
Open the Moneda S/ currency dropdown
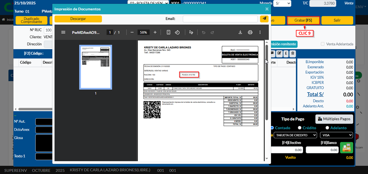[x=282, y=3]
